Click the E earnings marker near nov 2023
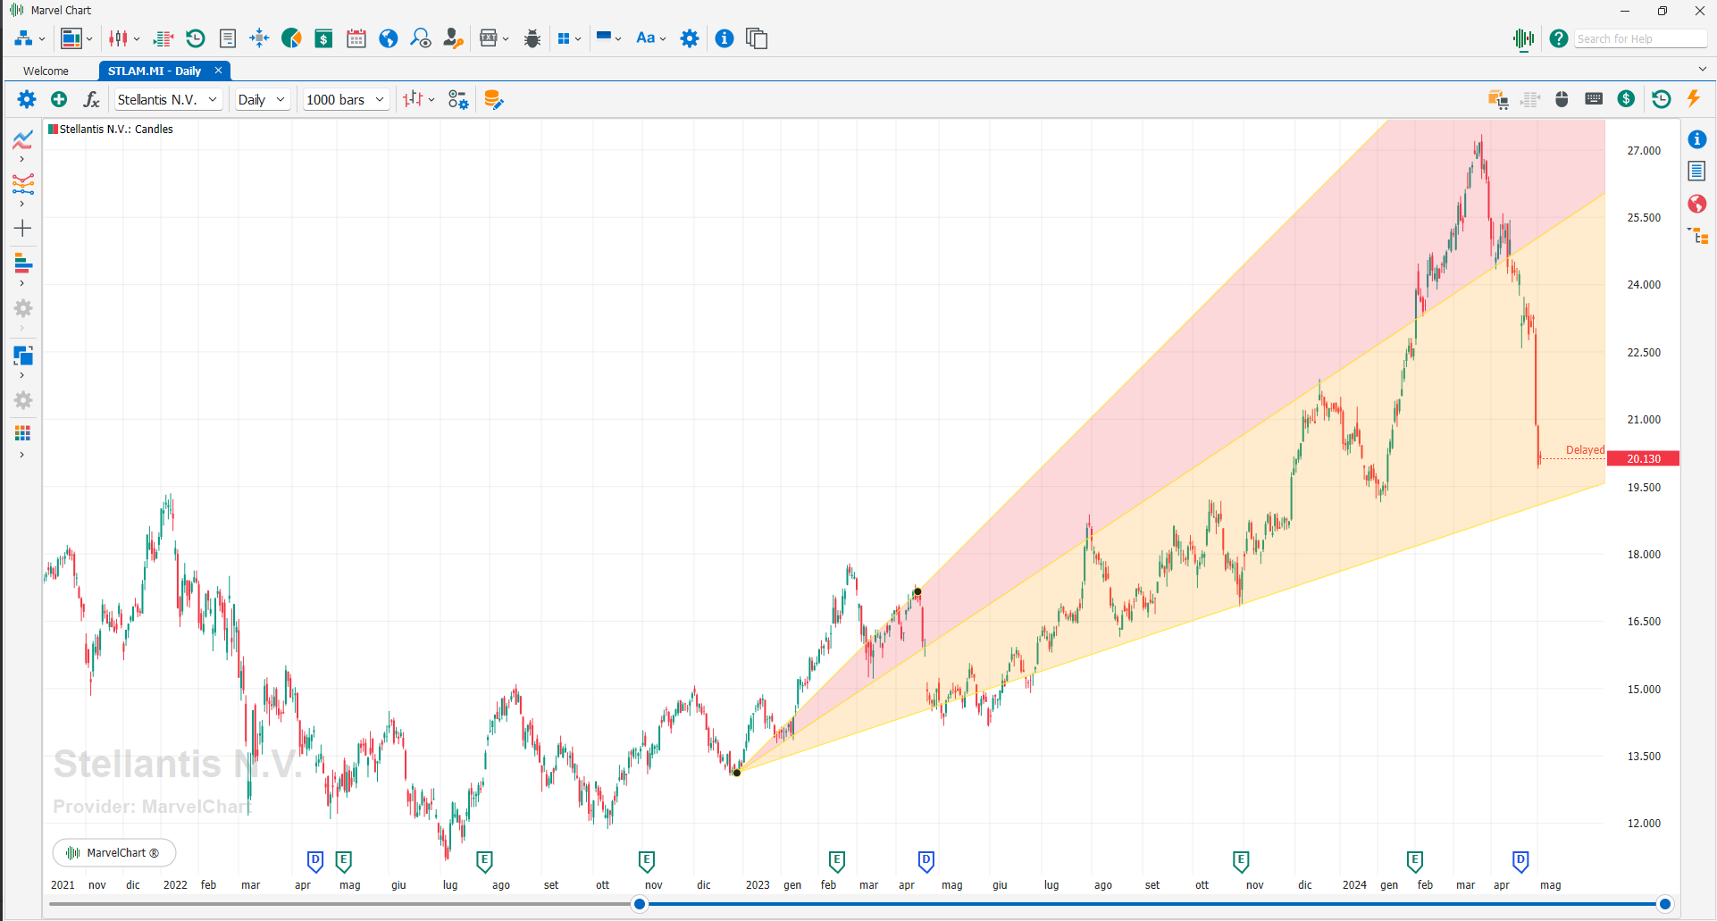 [x=1241, y=861]
